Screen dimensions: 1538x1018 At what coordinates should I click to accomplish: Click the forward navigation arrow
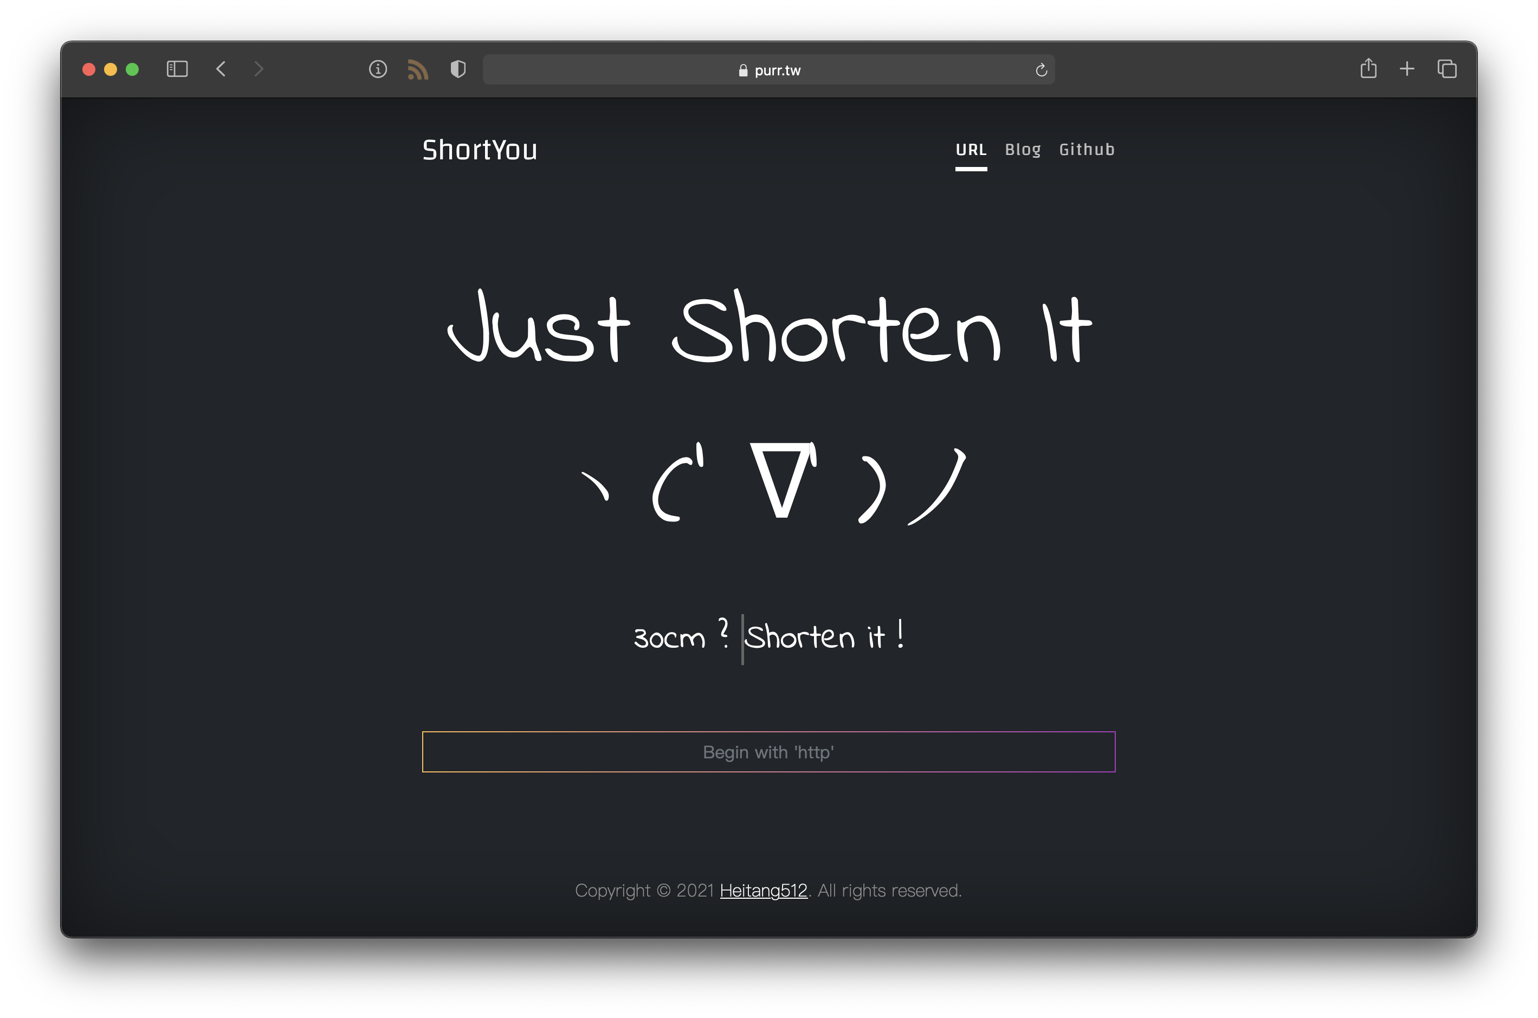coord(259,69)
